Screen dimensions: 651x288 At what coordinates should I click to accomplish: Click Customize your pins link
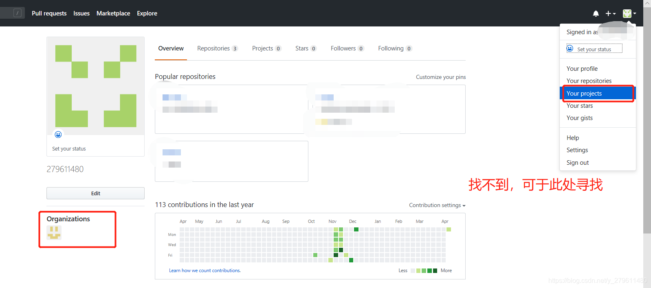[x=441, y=77]
